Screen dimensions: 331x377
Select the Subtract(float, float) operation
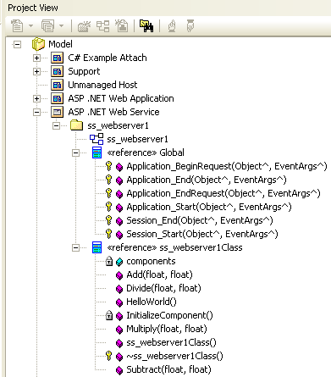click(x=168, y=369)
